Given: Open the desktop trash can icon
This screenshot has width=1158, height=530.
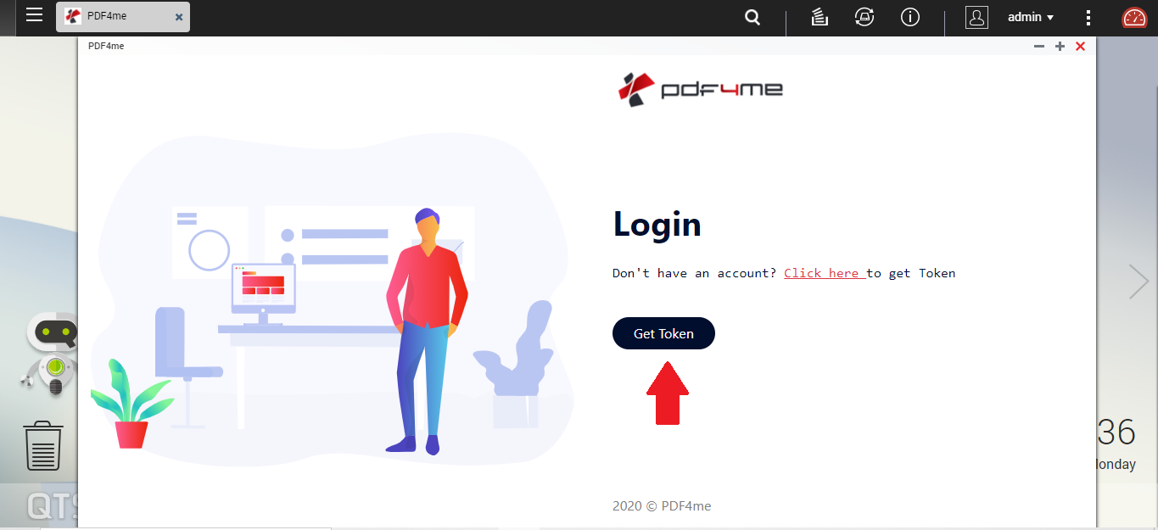Looking at the screenshot, I should click(43, 445).
